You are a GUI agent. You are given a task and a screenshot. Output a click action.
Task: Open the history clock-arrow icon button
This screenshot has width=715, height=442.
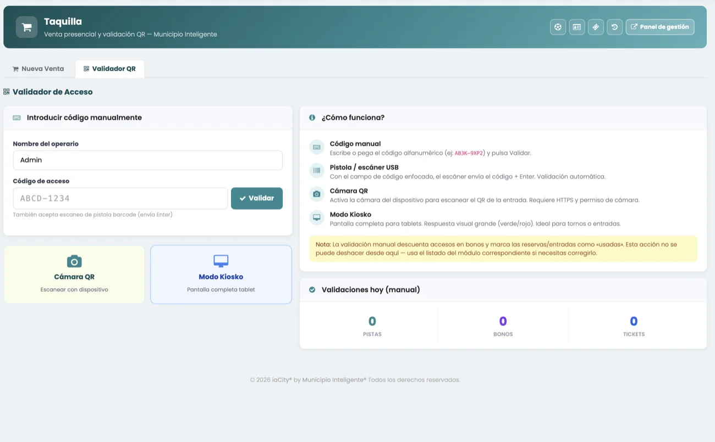pos(614,27)
